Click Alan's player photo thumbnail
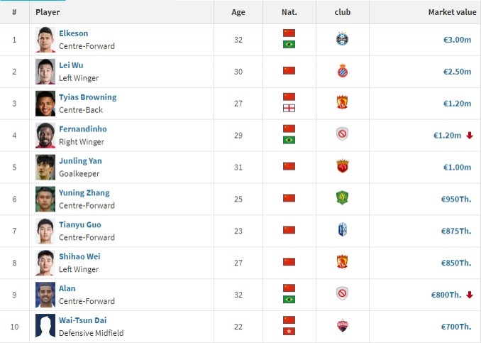This screenshot has width=481, height=343. pos(45,294)
